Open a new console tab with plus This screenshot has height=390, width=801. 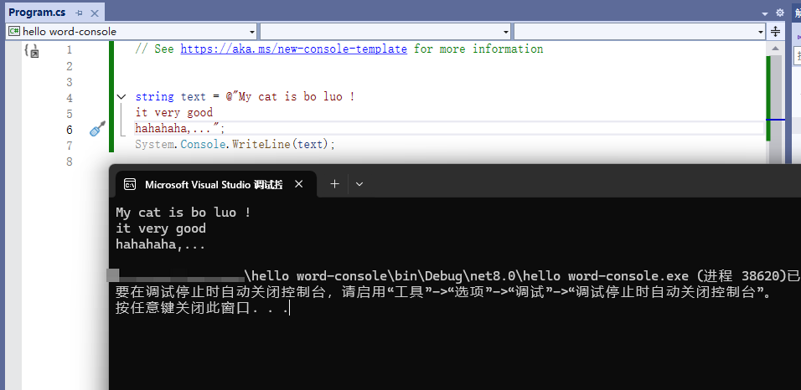(x=334, y=184)
